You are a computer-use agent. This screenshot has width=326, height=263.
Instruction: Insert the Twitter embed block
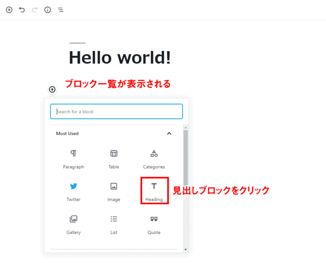(x=73, y=192)
